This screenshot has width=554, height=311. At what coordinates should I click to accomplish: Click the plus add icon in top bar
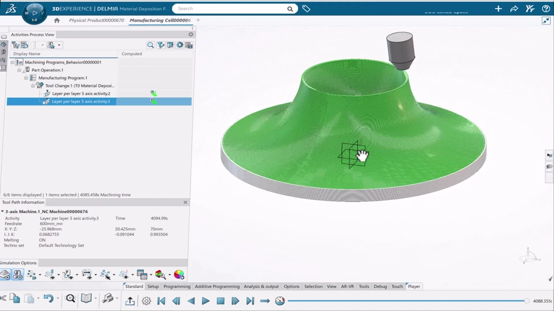click(x=498, y=9)
